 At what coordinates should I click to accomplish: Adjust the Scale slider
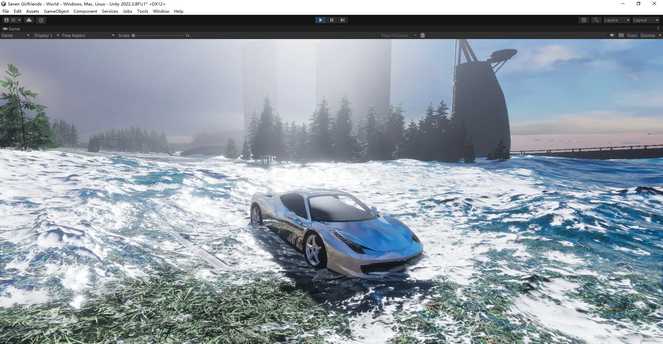pos(134,35)
